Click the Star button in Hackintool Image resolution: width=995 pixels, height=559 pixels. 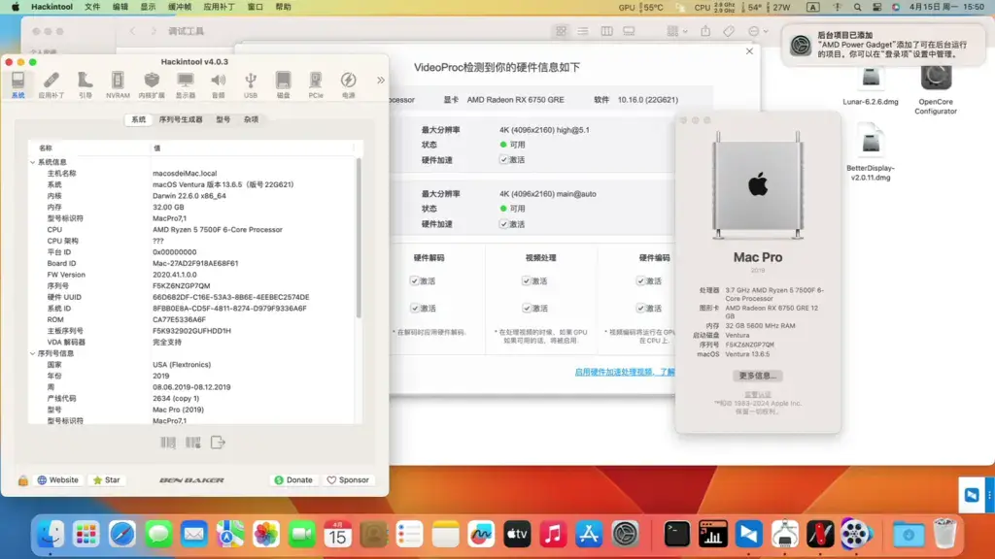[107, 479]
